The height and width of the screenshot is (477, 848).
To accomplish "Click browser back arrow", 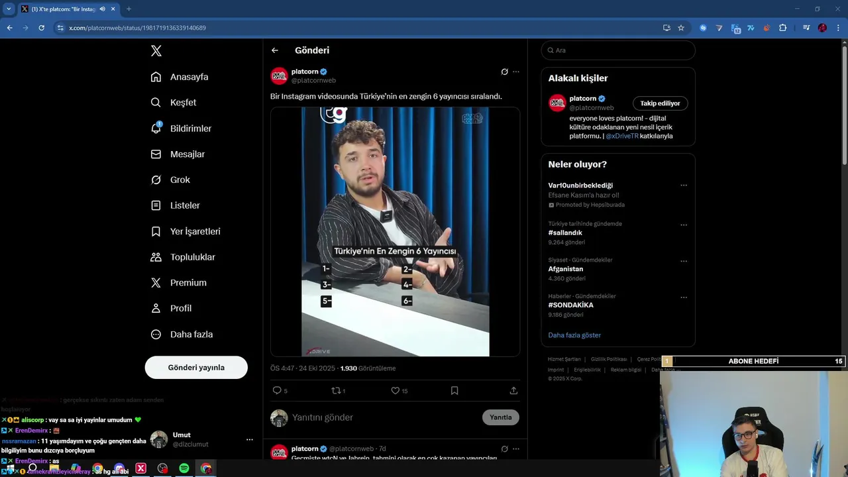I will [x=9, y=28].
